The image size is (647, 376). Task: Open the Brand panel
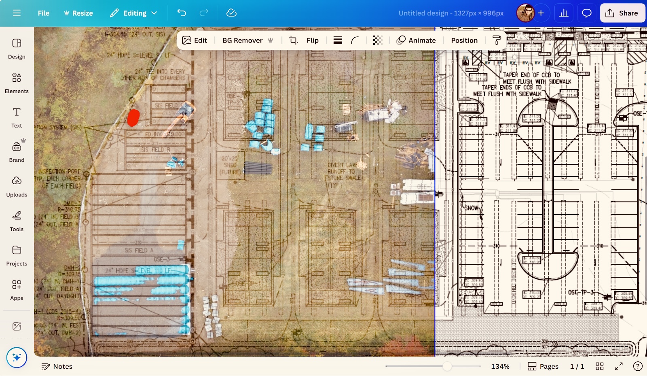coord(17,152)
